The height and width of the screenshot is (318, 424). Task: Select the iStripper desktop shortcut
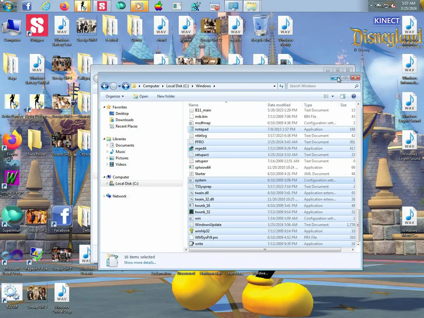pyautogui.click(x=37, y=28)
